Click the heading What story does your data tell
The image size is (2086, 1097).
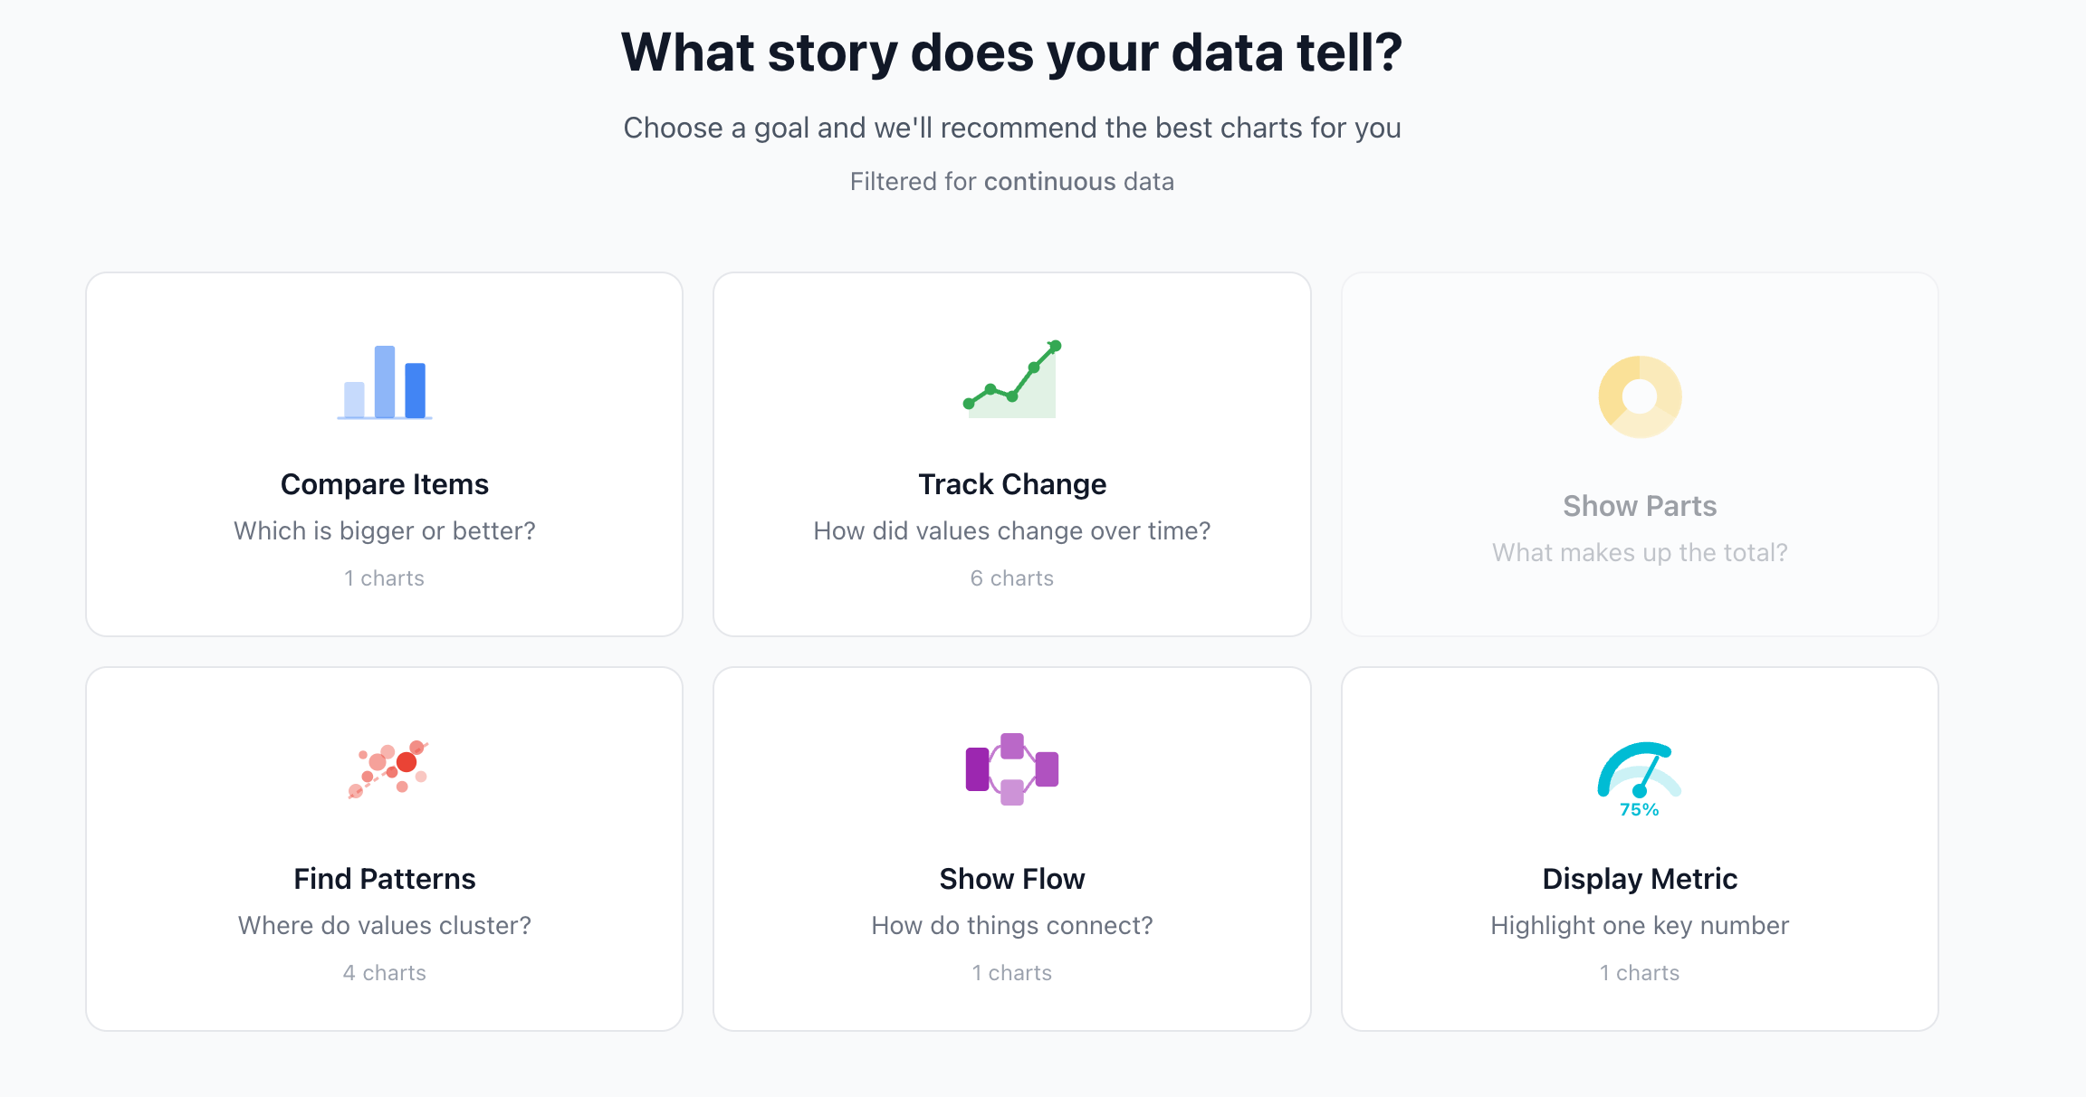pos(1011,52)
